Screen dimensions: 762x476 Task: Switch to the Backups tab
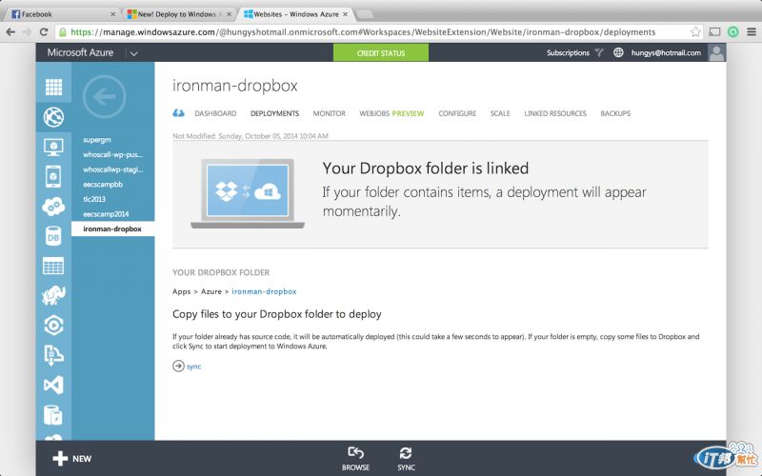(615, 113)
